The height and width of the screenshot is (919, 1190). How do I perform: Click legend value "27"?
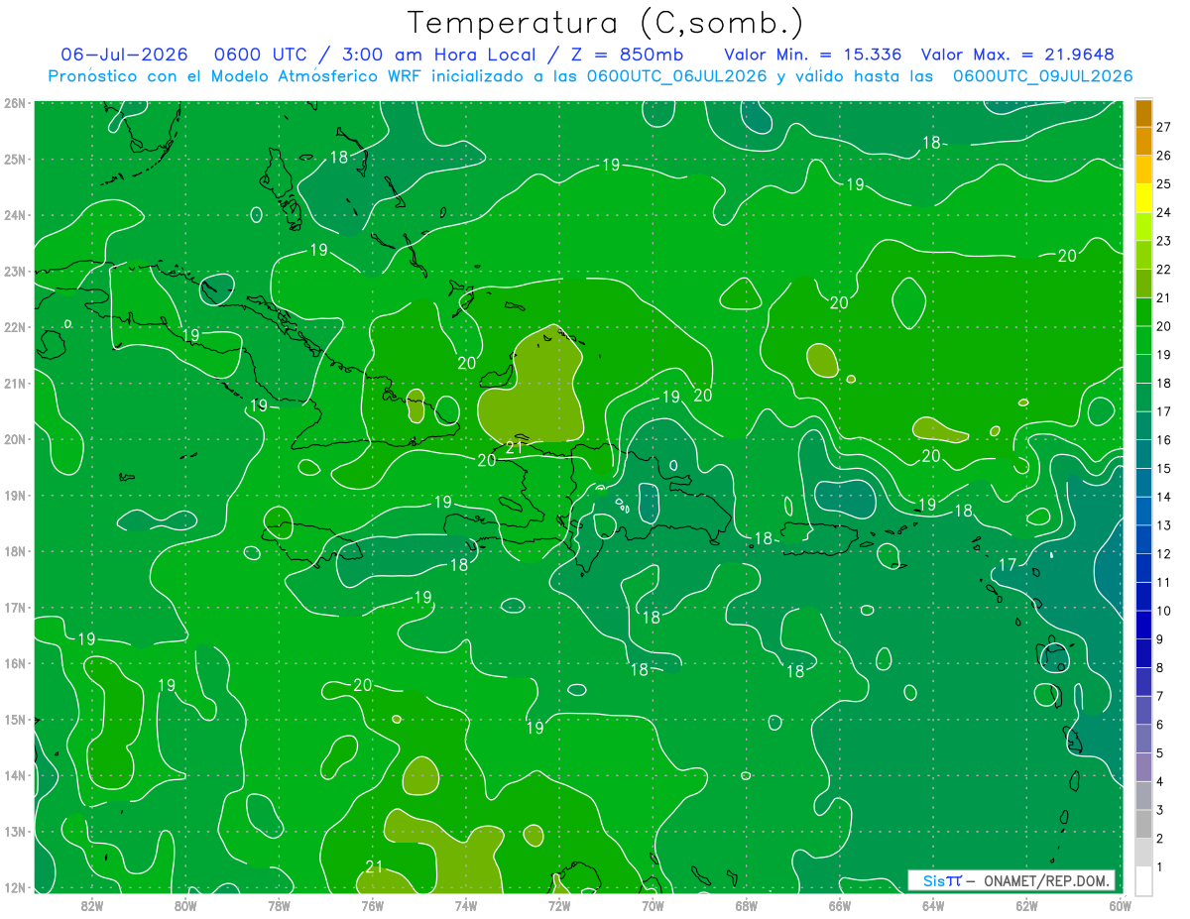(1164, 126)
